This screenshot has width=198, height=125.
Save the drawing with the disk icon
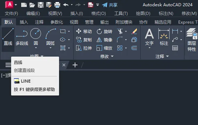pos(41,5)
